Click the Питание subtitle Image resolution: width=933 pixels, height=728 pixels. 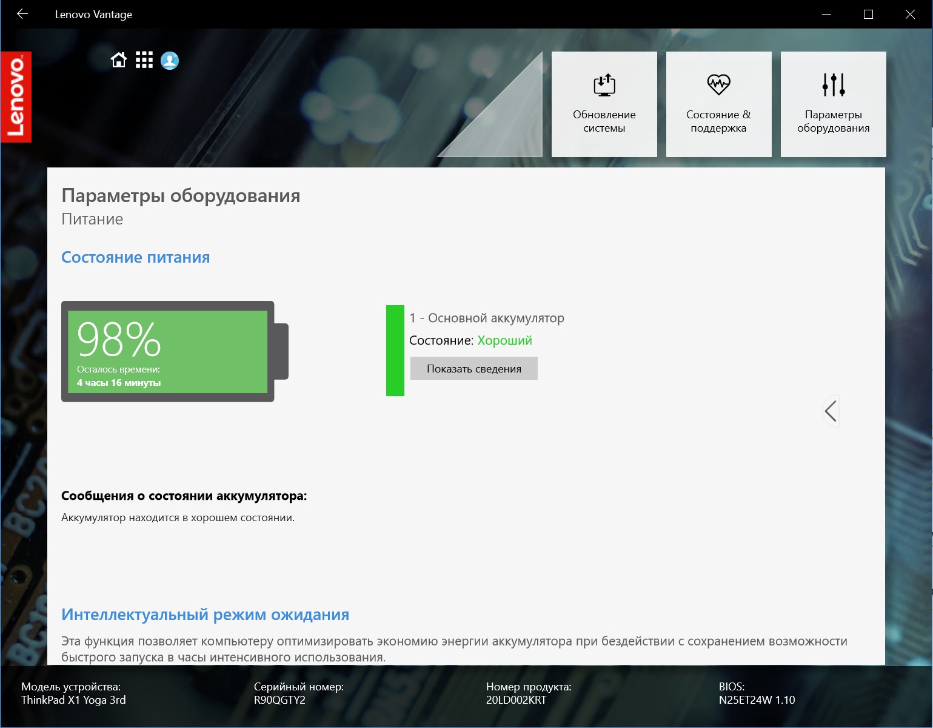point(92,219)
